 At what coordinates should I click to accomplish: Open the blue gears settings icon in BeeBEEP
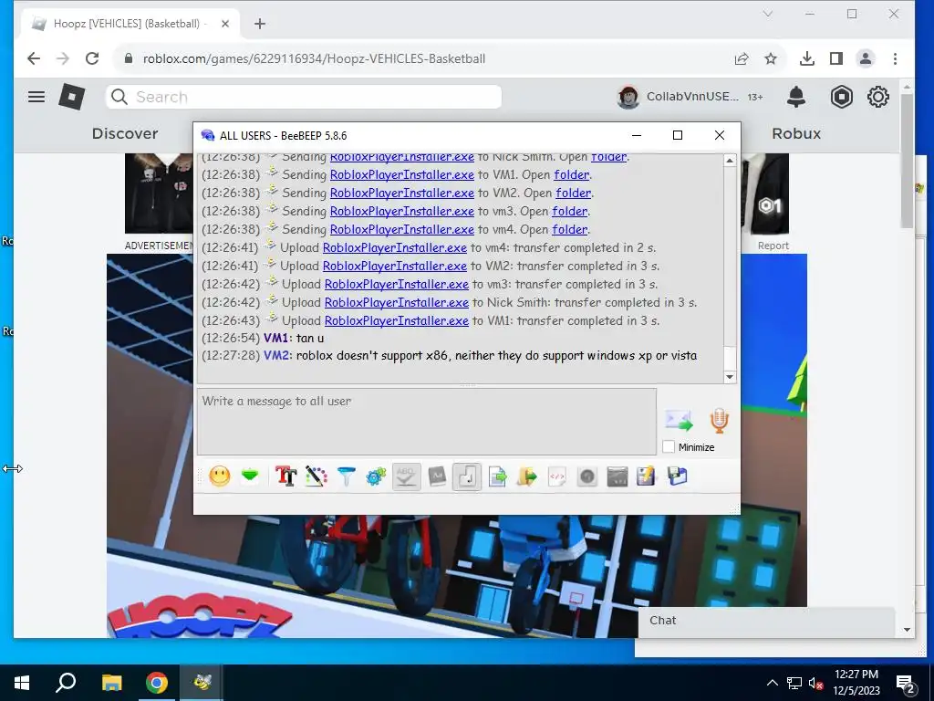(376, 476)
